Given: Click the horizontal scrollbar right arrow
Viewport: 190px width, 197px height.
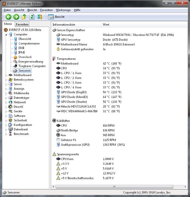Looking at the screenshot, I should point(185,187).
